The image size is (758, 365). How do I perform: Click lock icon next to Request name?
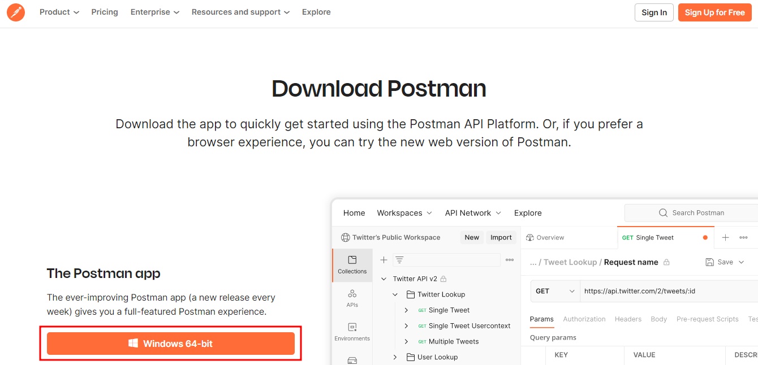point(666,262)
